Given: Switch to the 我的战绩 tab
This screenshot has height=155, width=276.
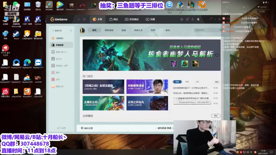Looking at the screenshot, I should tap(109, 30).
